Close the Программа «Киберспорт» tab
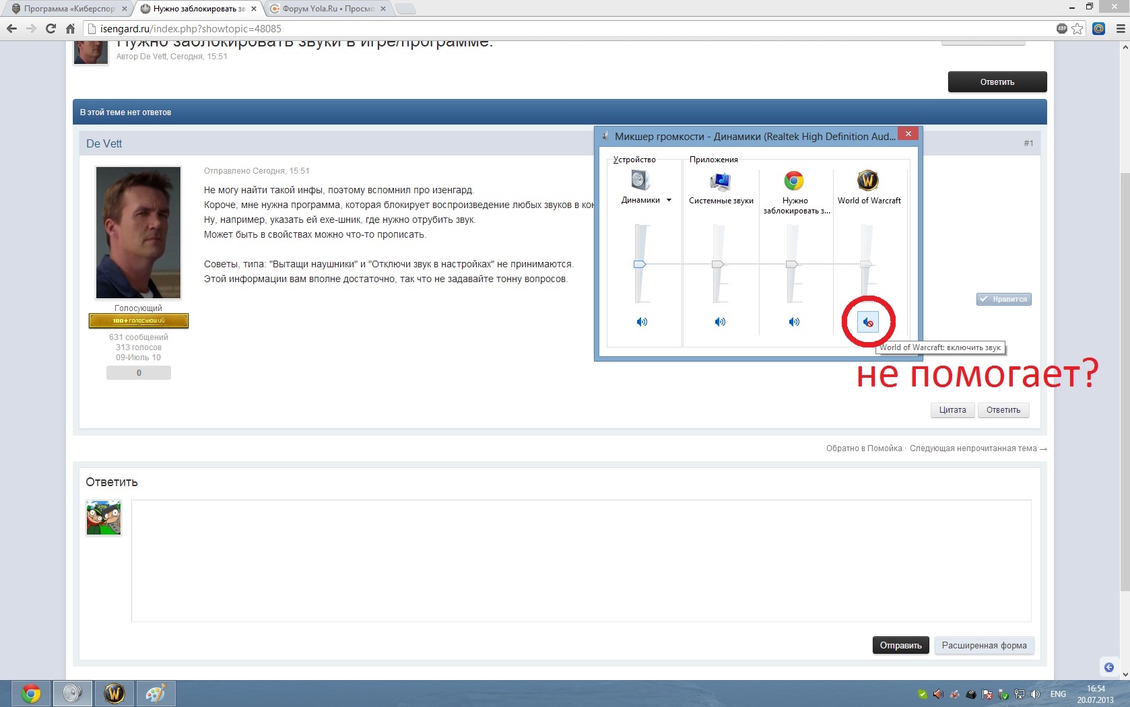 click(x=124, y=9)
